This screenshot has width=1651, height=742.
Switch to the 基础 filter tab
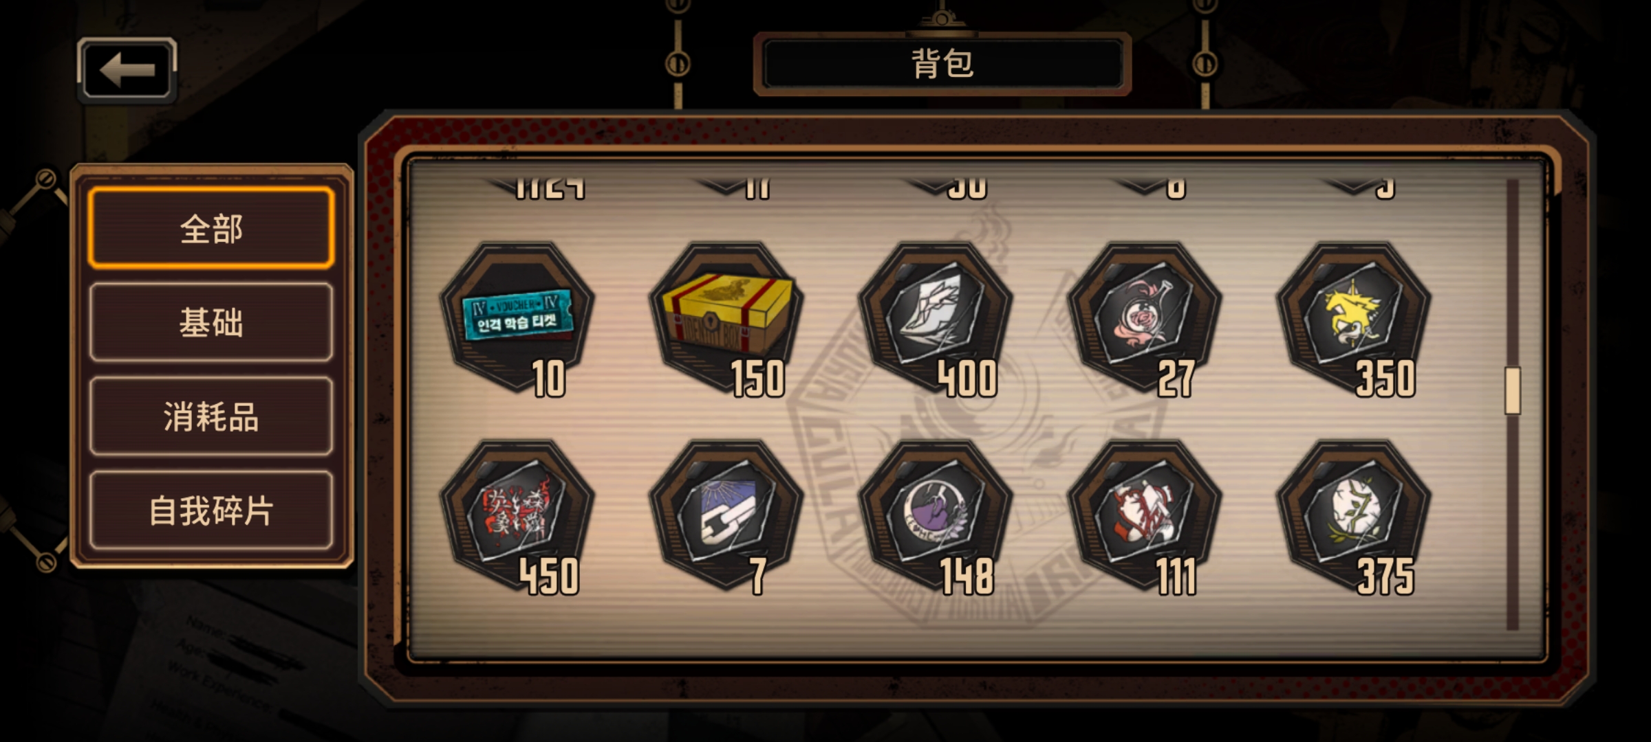click(x=211, y=322)
